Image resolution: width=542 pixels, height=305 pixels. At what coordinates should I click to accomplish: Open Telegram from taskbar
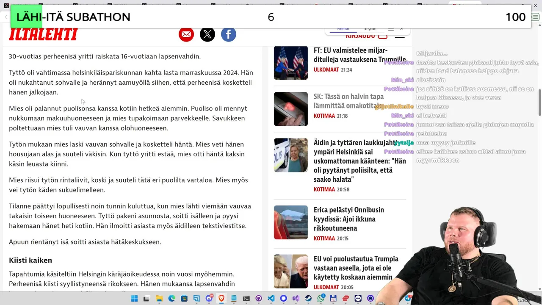408,299
